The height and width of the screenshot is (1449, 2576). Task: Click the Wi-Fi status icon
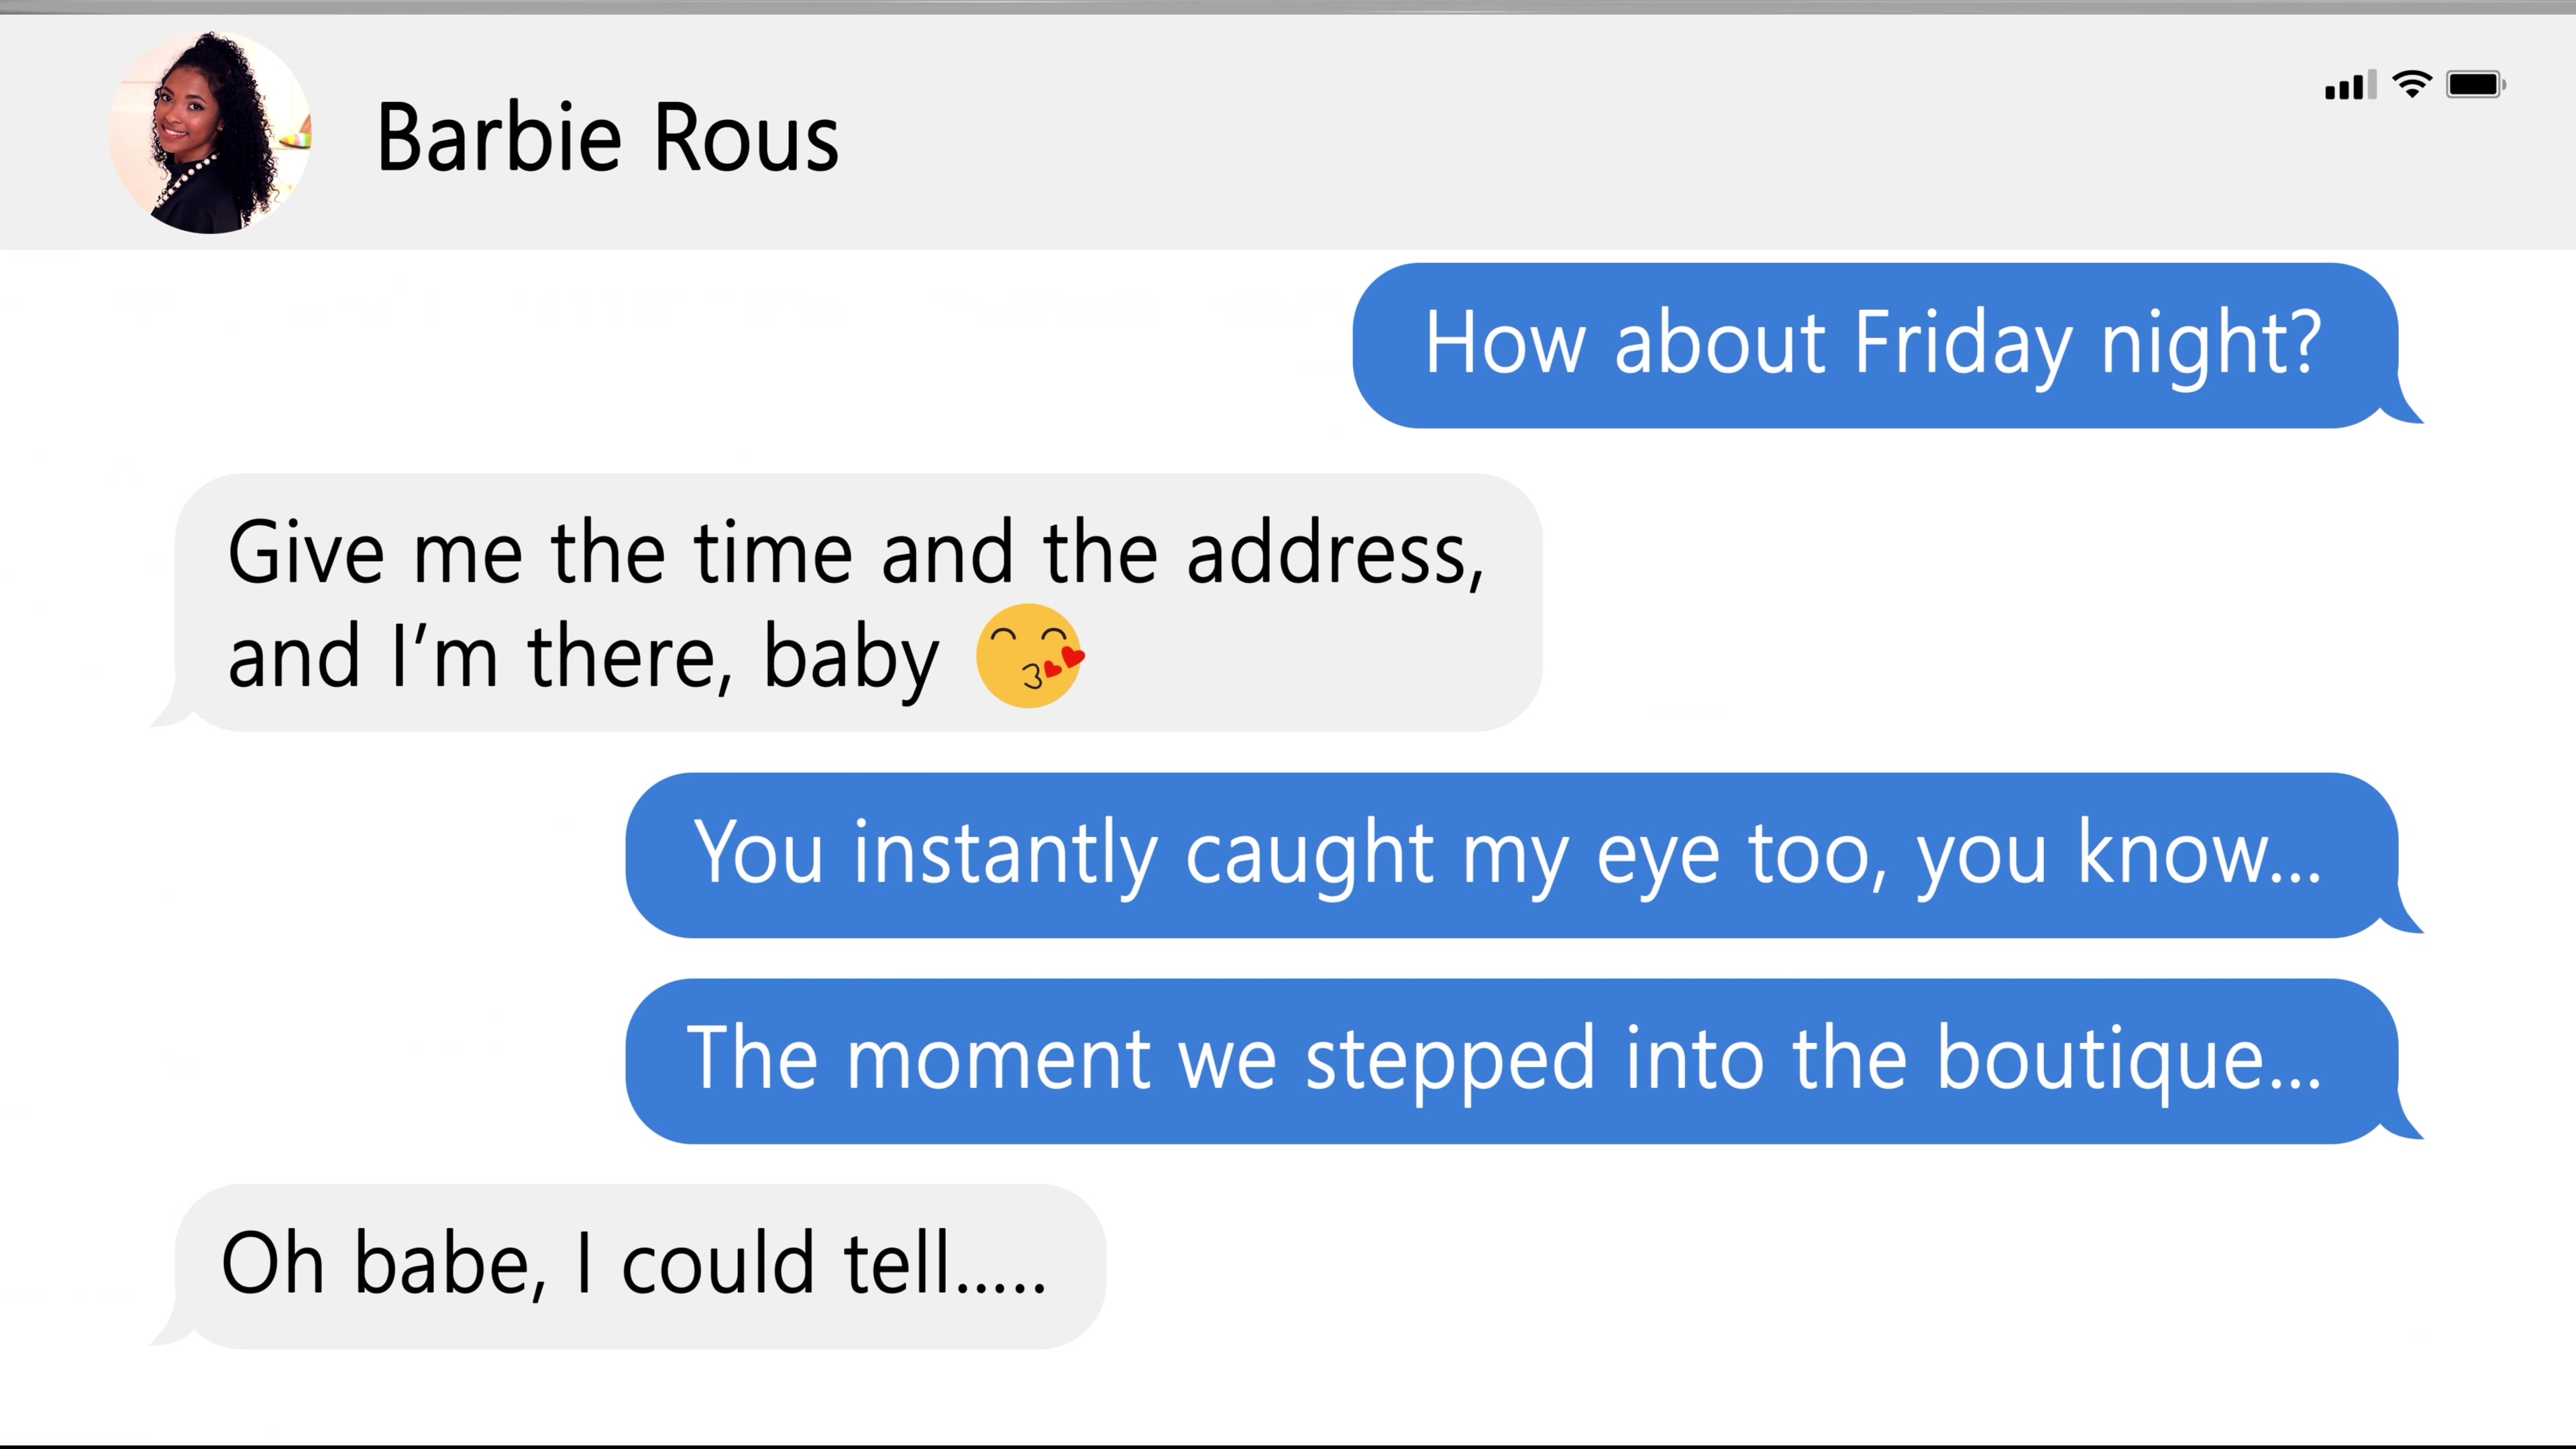click(x=2412, y=85)
